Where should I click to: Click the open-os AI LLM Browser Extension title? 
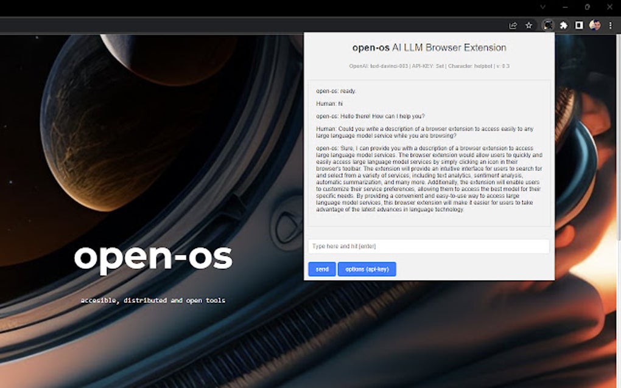[x=429, y=47]
